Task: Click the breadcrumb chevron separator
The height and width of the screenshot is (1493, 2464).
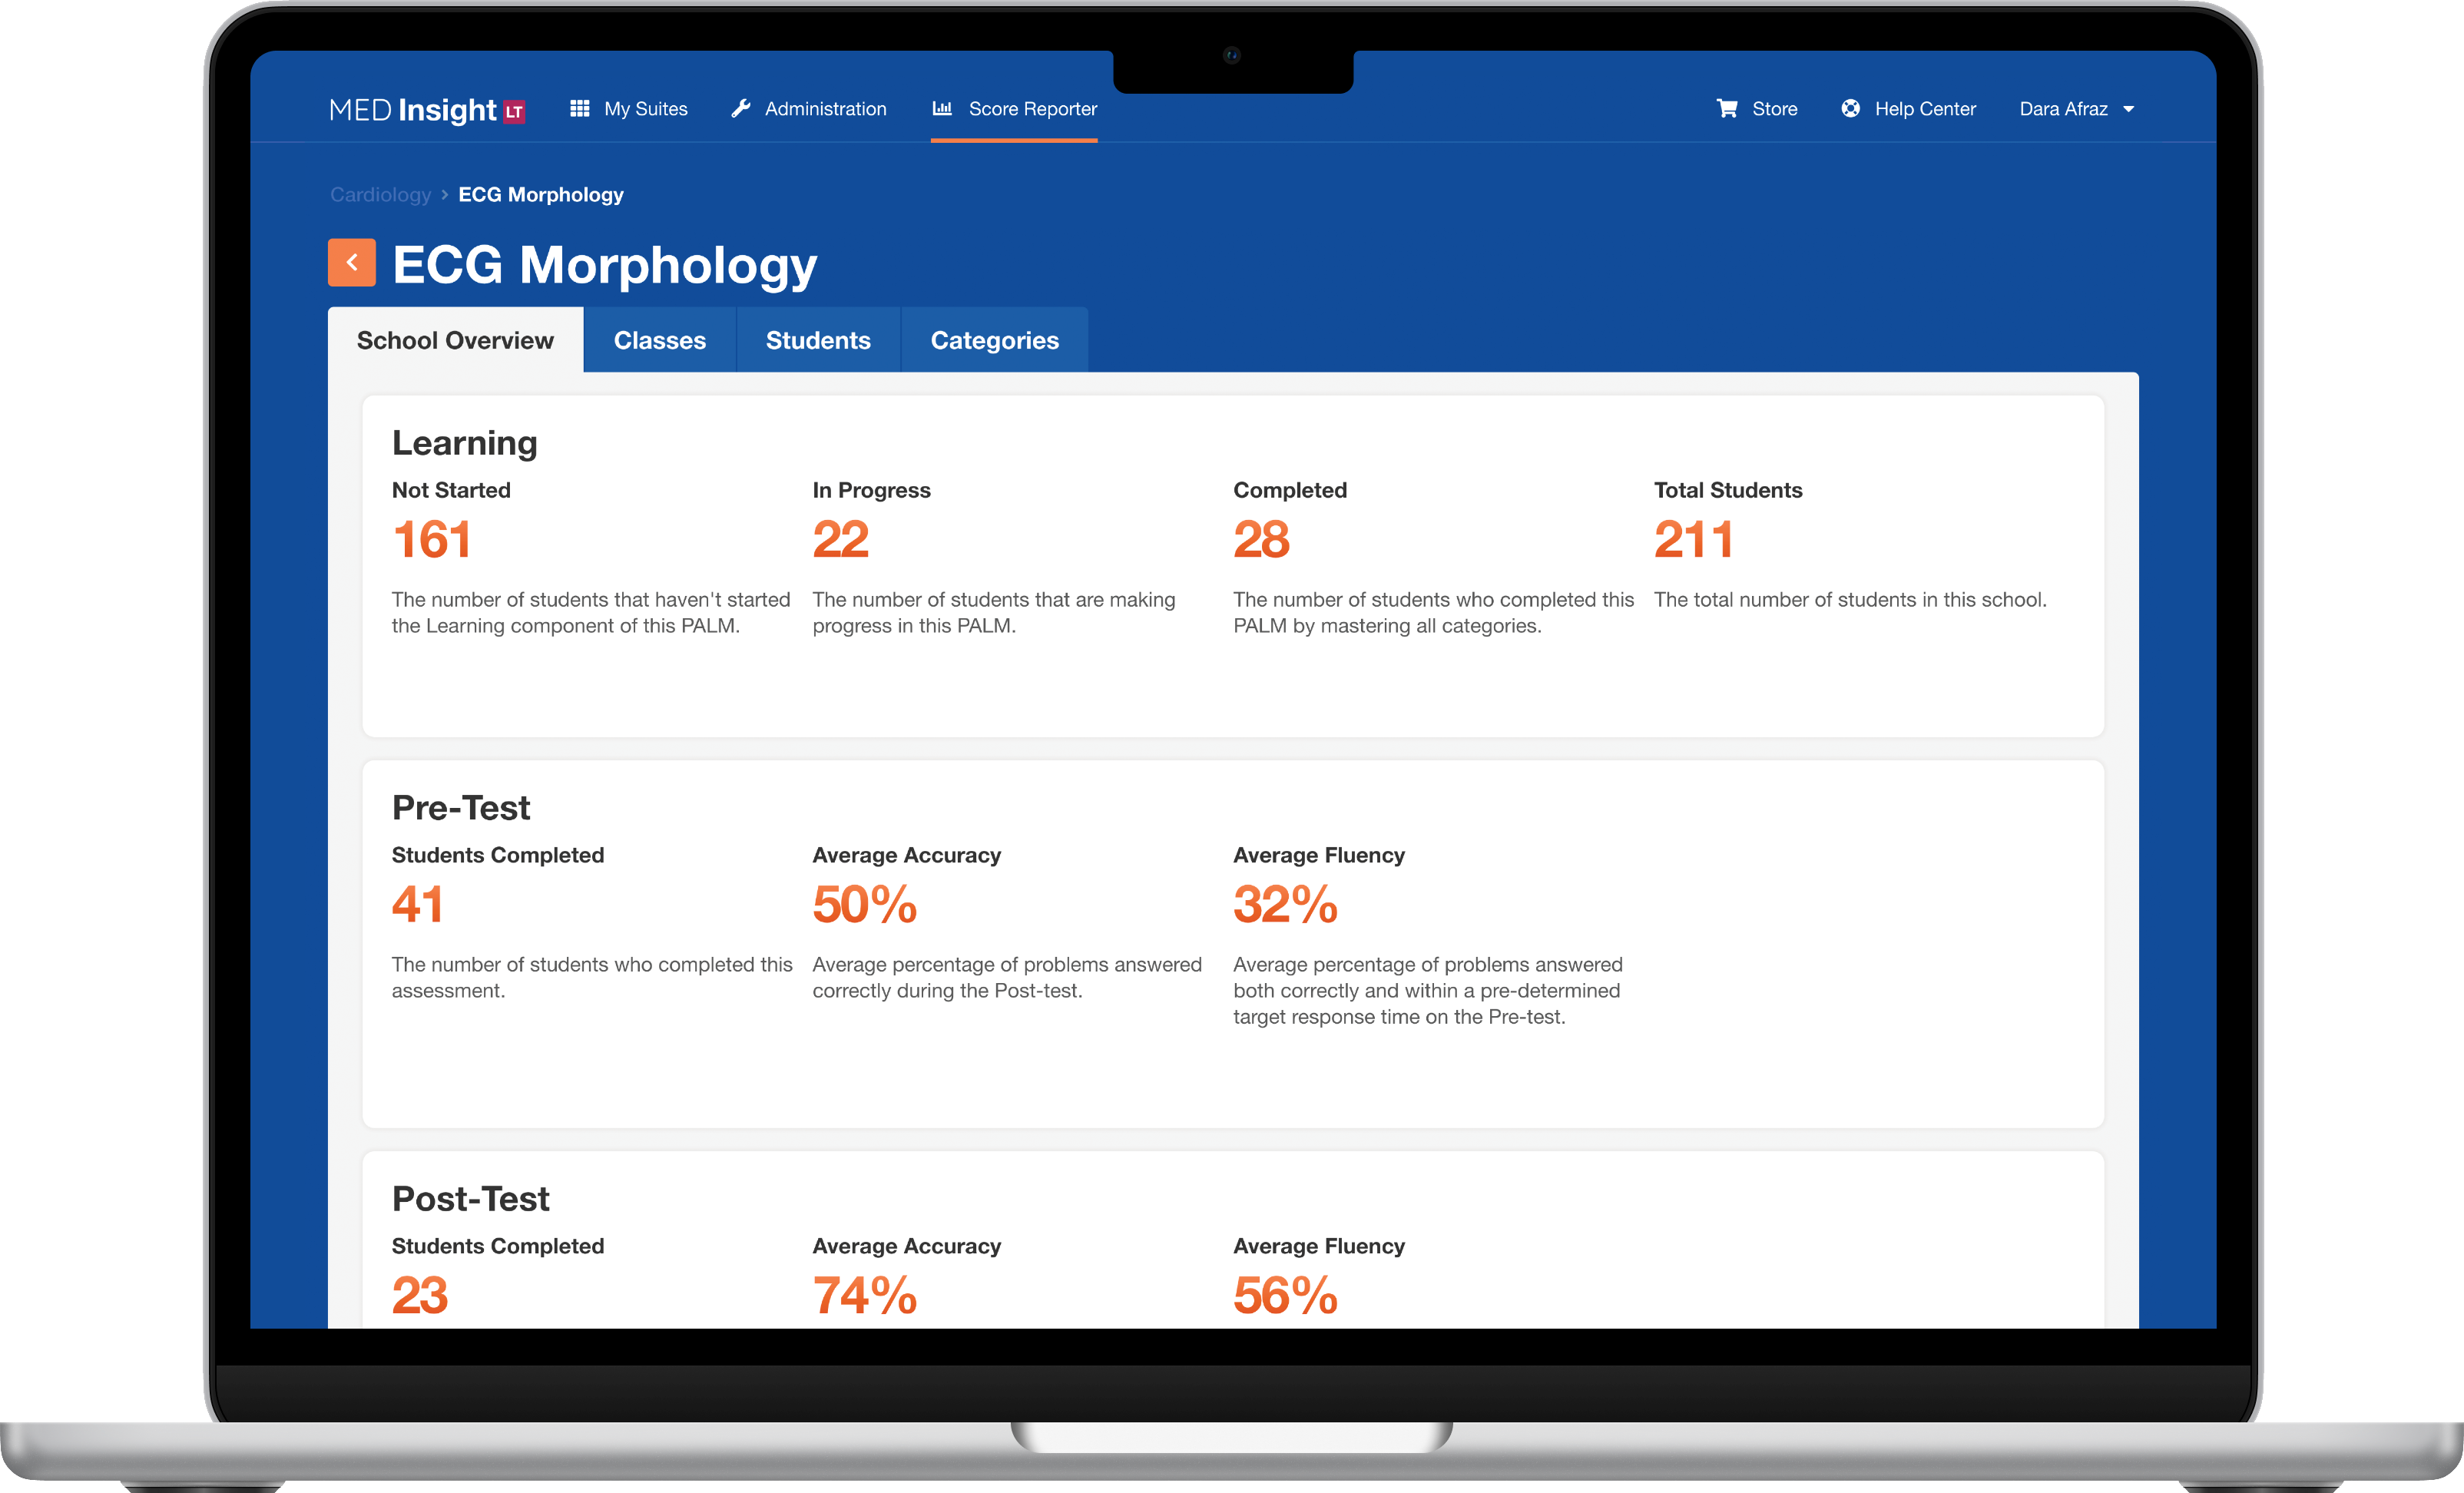Action: click(444, 195)
